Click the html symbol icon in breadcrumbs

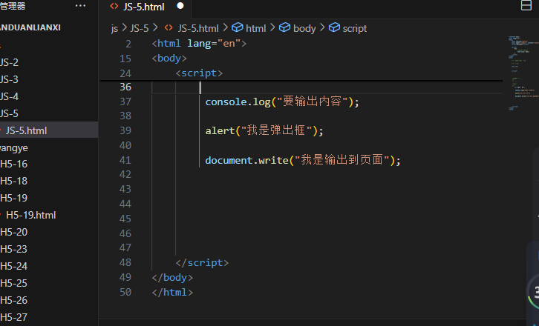pos(238,28)
